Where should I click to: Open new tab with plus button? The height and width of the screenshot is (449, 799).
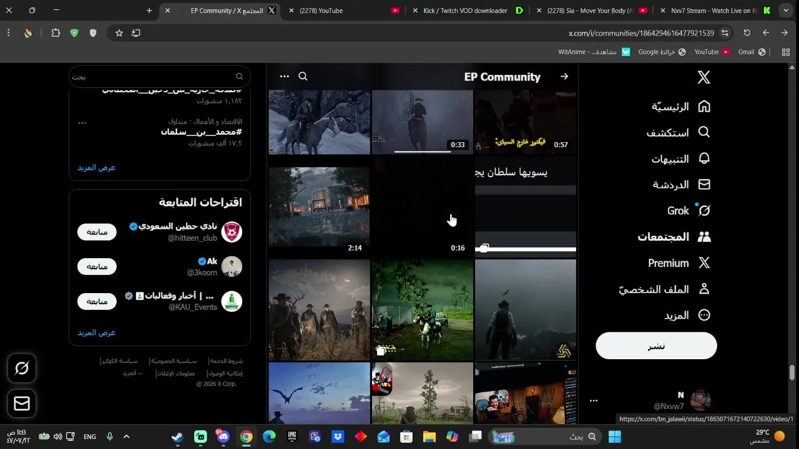point(149,11)
